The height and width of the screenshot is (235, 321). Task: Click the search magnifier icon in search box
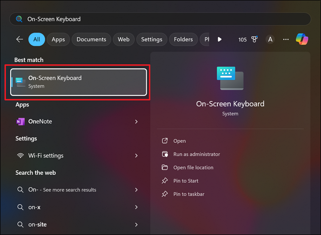pyautogui.click(x=19, y=19)
